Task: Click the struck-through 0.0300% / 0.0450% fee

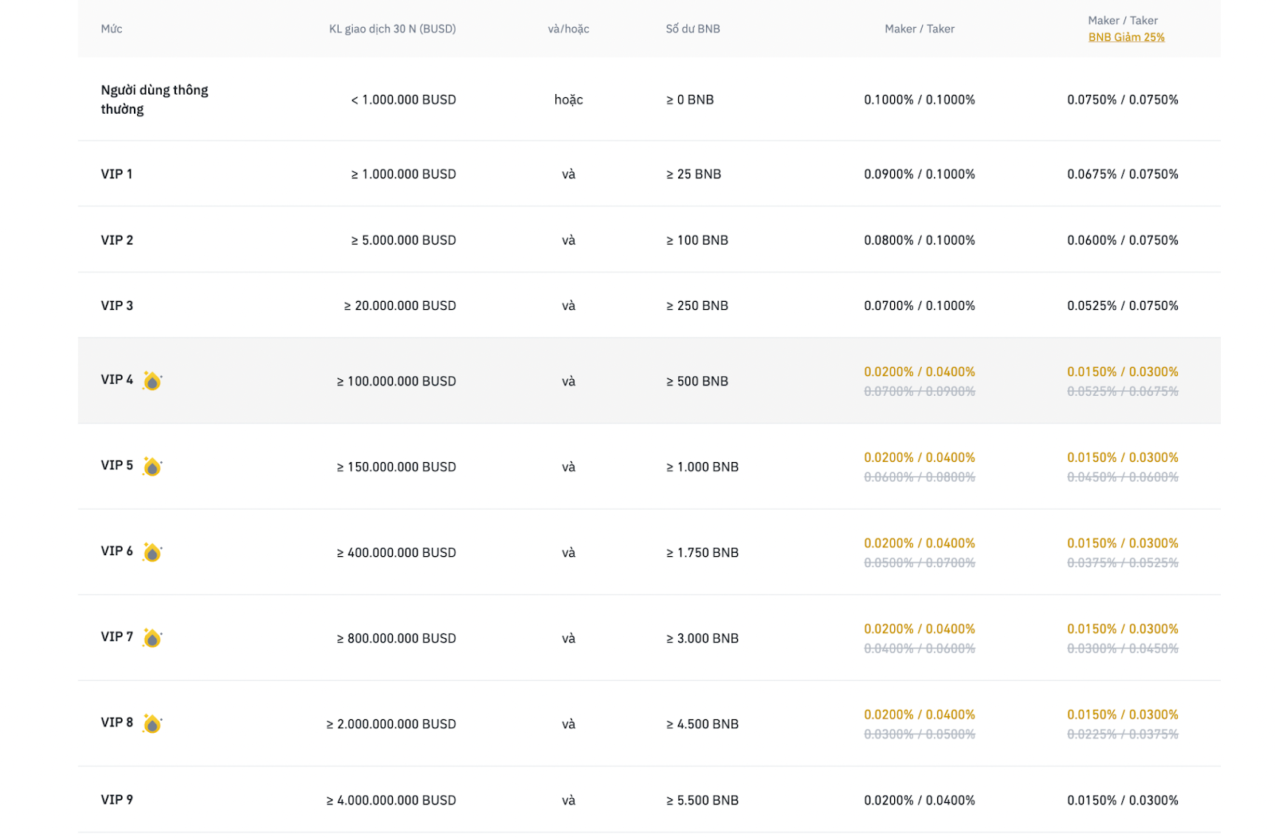Action: [1122, 648]
